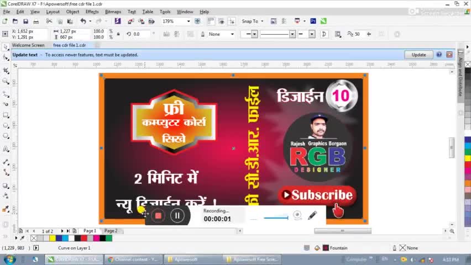Screen dimensions: 471x265
Task: Open the zoom level dropdown showing 179%
Action: (189, 21)
